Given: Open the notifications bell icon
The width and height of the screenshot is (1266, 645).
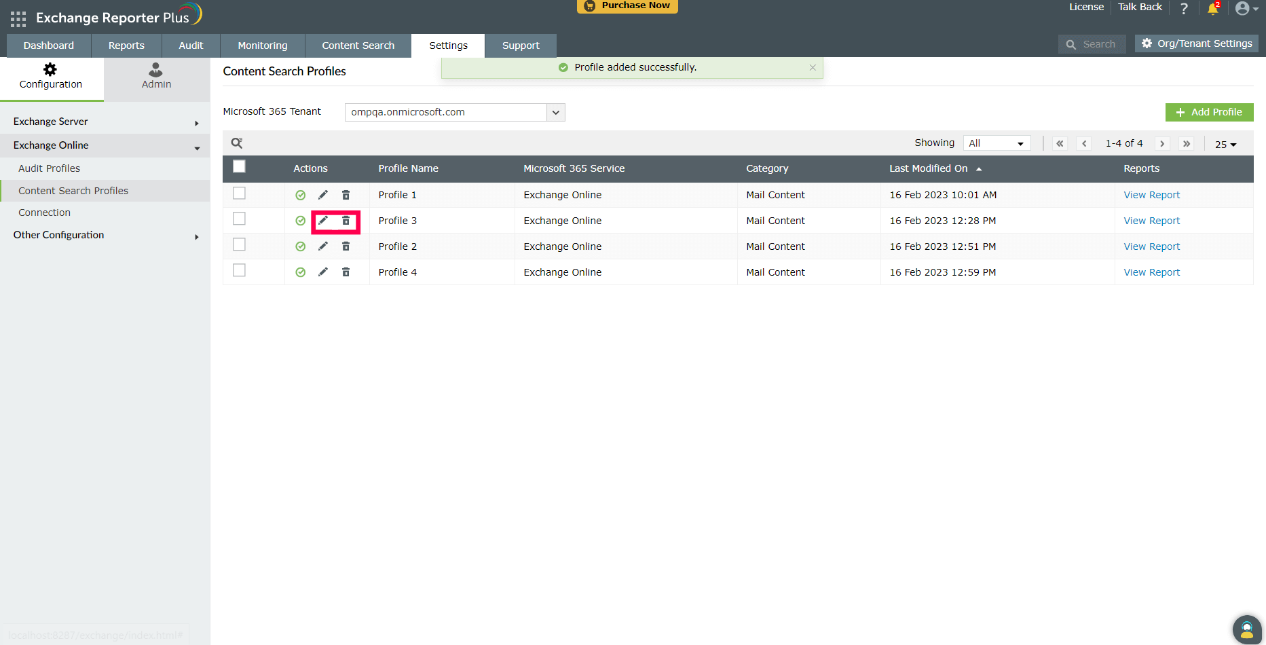Looking at the screenshot, I should point(1213,8).
